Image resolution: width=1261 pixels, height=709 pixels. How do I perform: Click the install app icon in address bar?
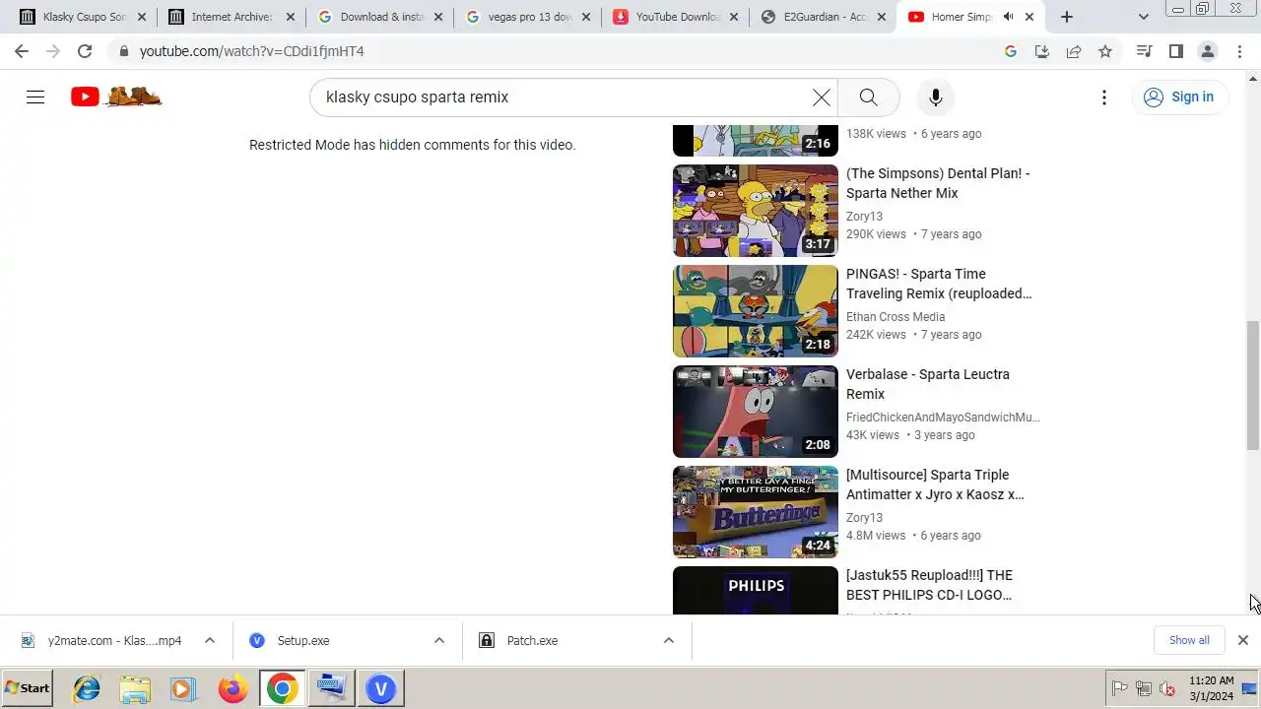1042,51
